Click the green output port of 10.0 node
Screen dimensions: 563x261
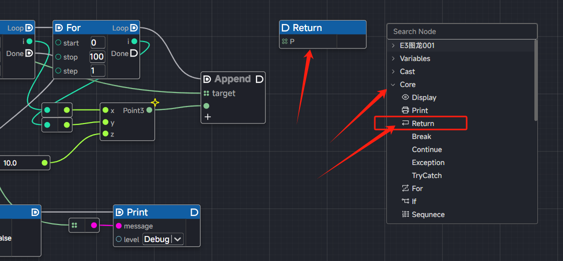[x=45, y=162]
